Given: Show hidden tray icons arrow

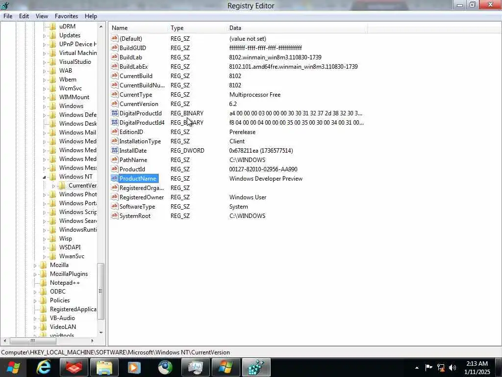Looking at the screenshot, I should click(417, 368).
